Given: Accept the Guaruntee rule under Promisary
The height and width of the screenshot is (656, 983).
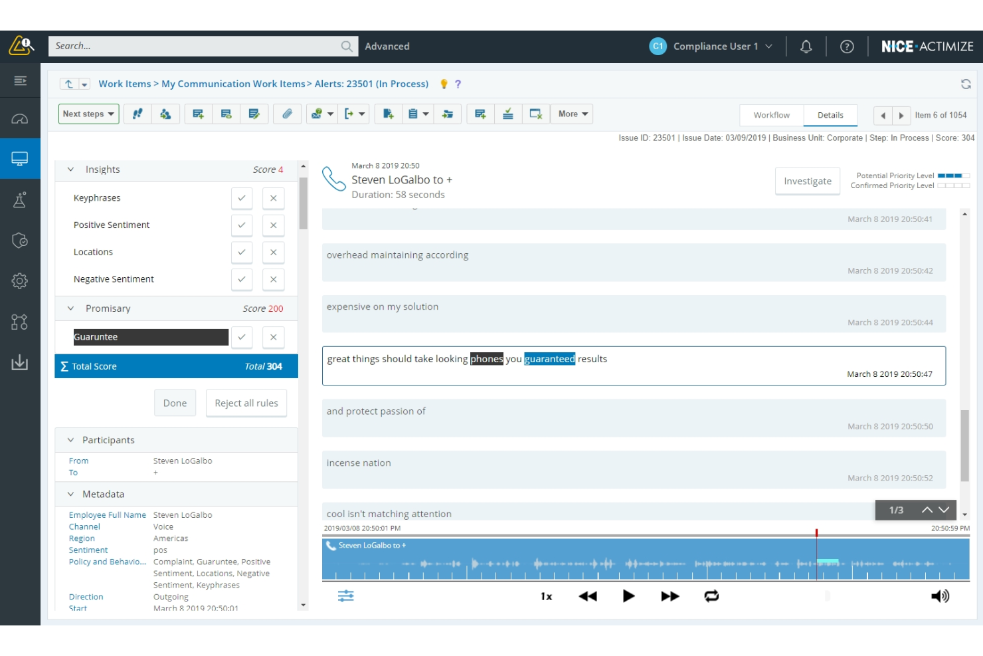Looking at the screenshot, I should pos(242,337).
